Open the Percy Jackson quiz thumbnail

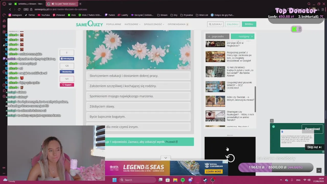(215, 57)
